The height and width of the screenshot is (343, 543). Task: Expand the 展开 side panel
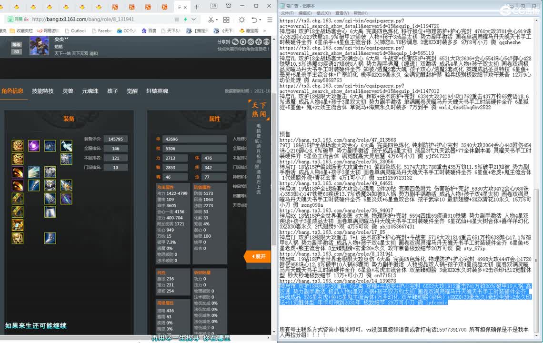tap(257, 256)
